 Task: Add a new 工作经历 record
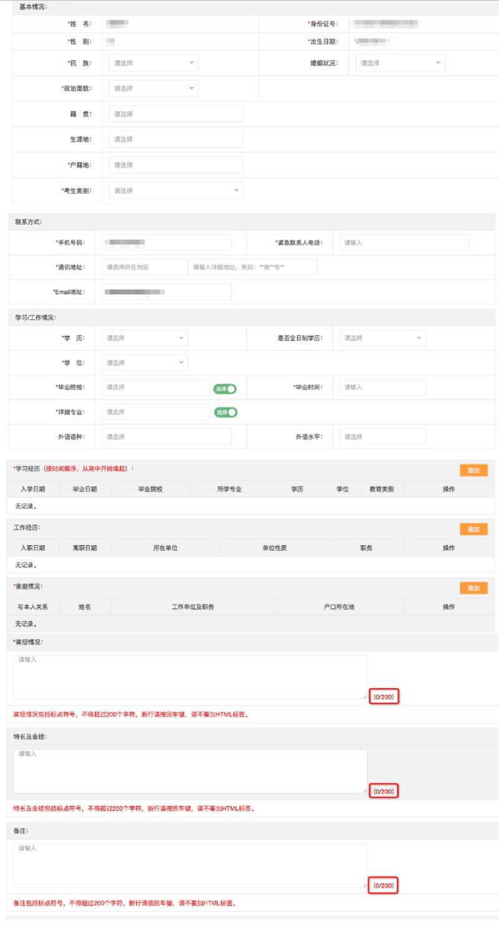(x=473, y=529)
